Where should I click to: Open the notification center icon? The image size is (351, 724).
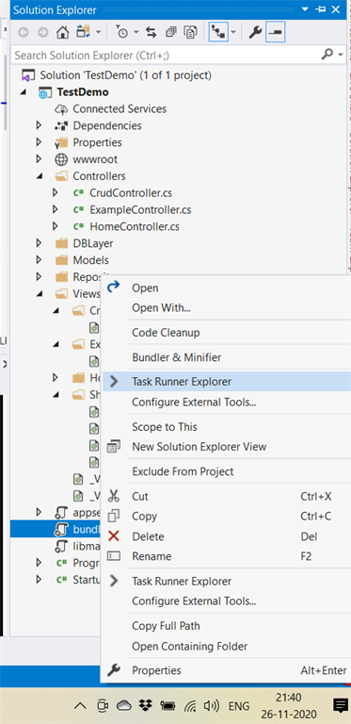tap(341, 705)
